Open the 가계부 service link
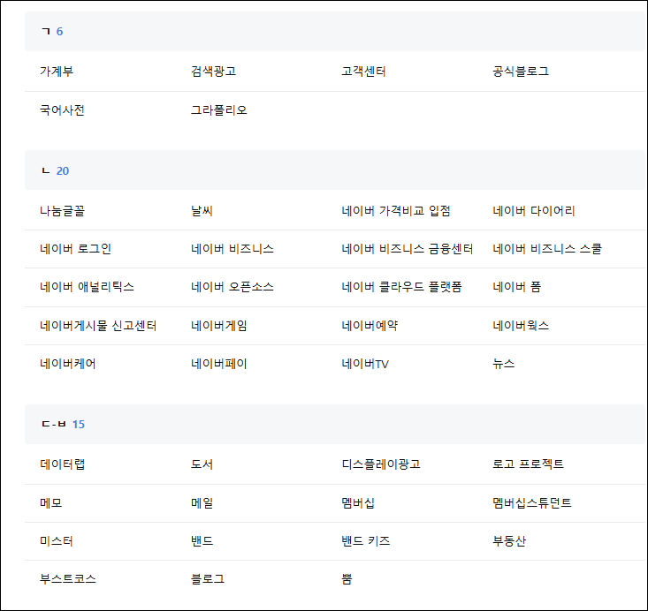The width and height of the screenshot is (648, 611). tap(57, 72)
